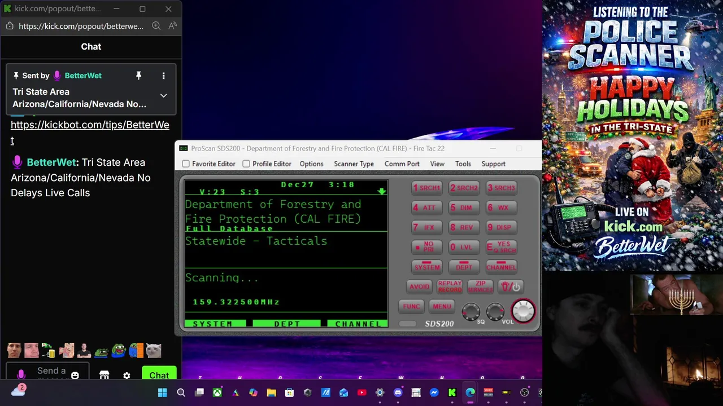The height and width of the screenshot is (406, 723).
Task: Open the kickbot.com tips link
Action: click(x=90, y=132)
